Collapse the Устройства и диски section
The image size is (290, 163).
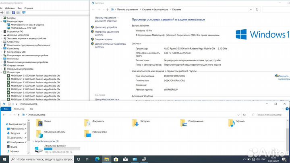pyautogui.click(x=33, y=141)
